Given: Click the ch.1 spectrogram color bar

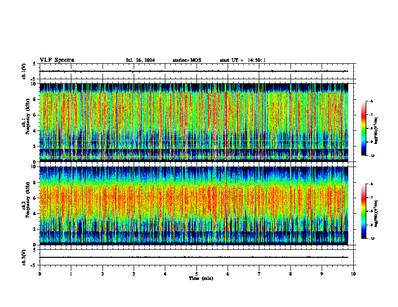Looking at the screenshot, I should click(364, 128).
